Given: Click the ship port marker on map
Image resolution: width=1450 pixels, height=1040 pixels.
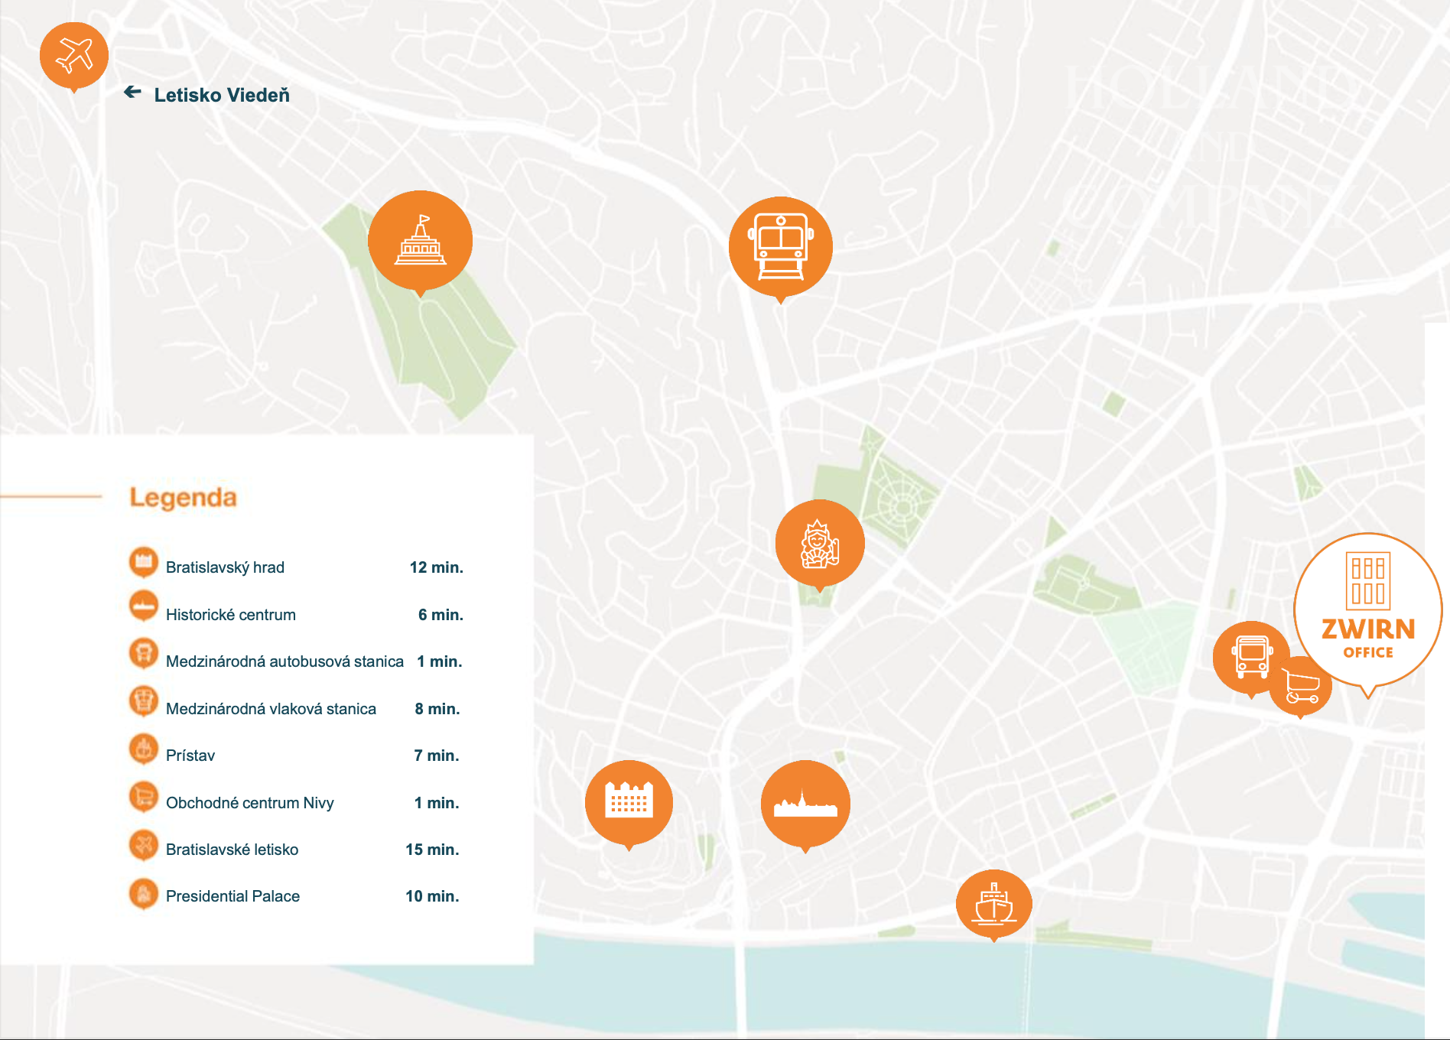Looking at the screenshot, I should tap(993, 904).
